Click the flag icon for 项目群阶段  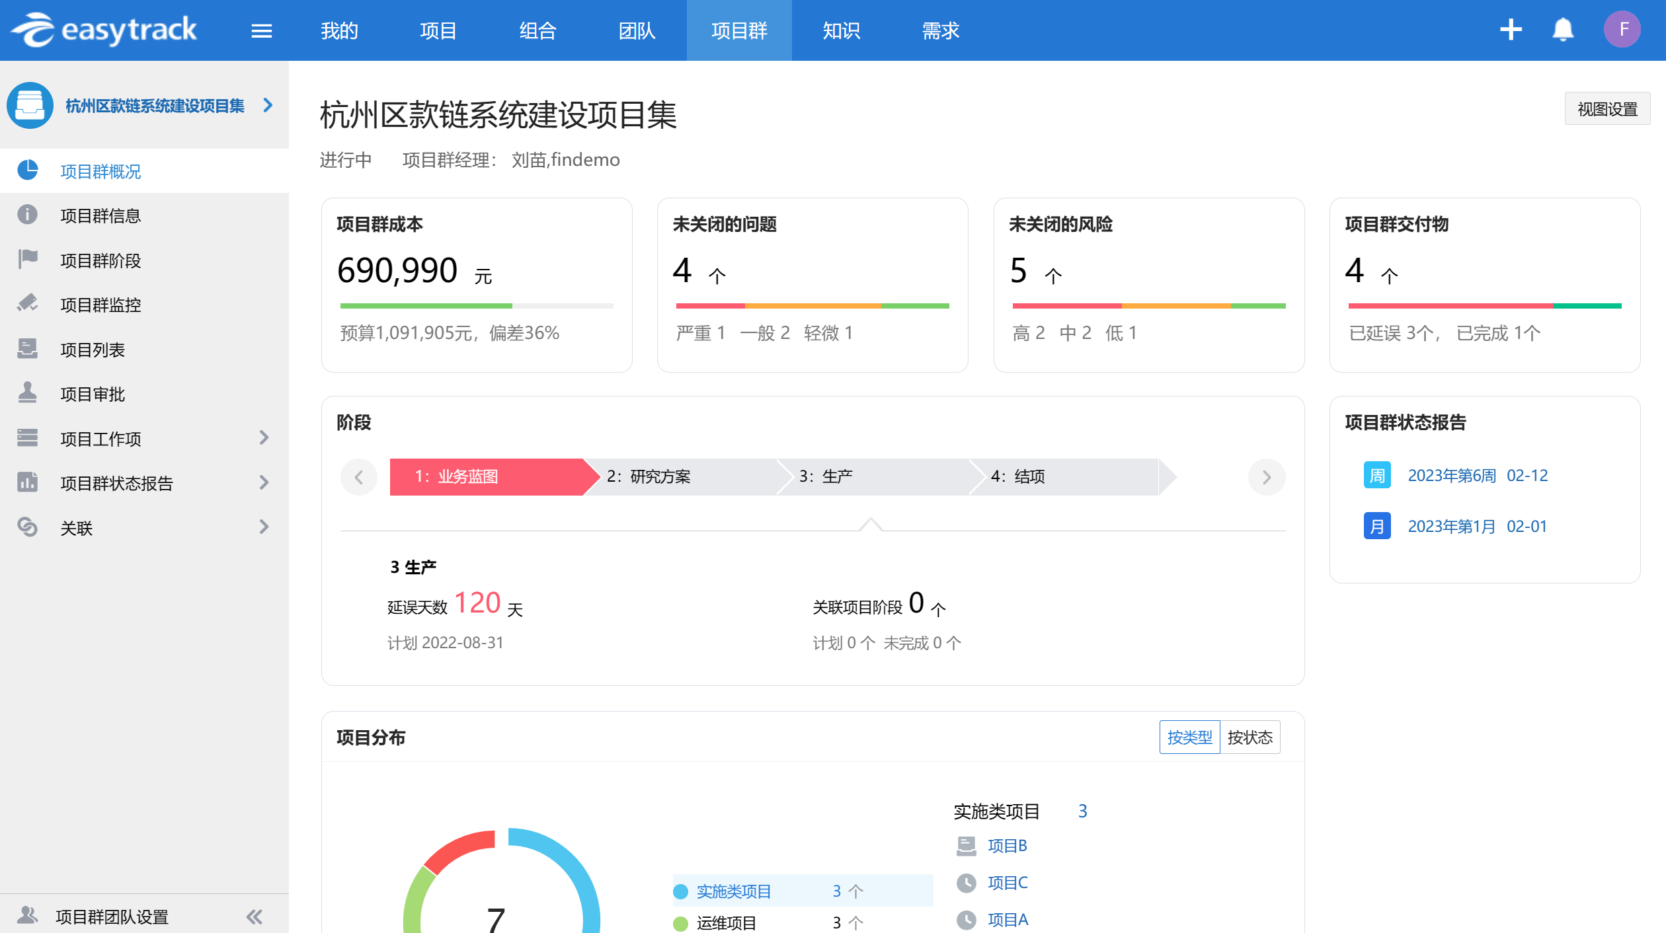point(27,259)
